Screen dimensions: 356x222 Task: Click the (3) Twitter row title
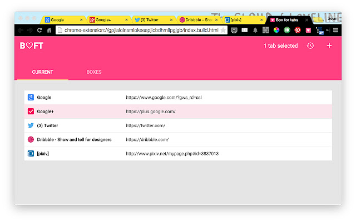click(47, 125)
